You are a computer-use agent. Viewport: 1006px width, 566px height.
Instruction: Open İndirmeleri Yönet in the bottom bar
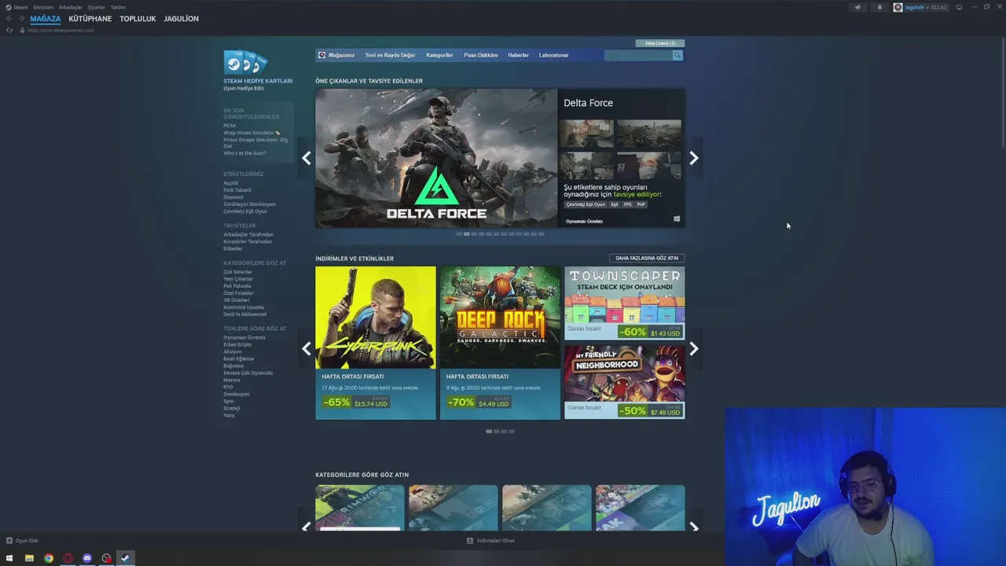tap(496, 541)
